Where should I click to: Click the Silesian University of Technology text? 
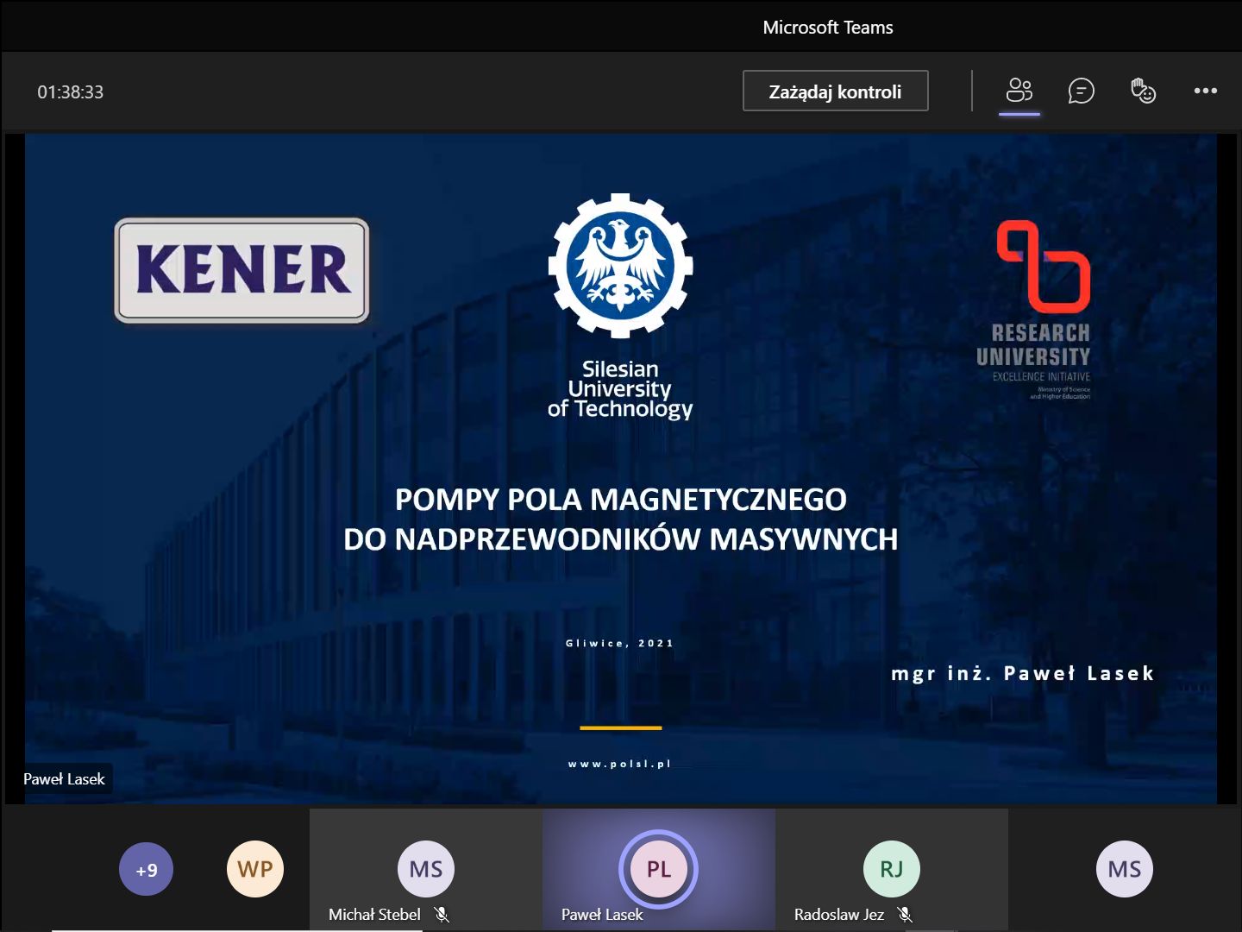tap(620, 389)
